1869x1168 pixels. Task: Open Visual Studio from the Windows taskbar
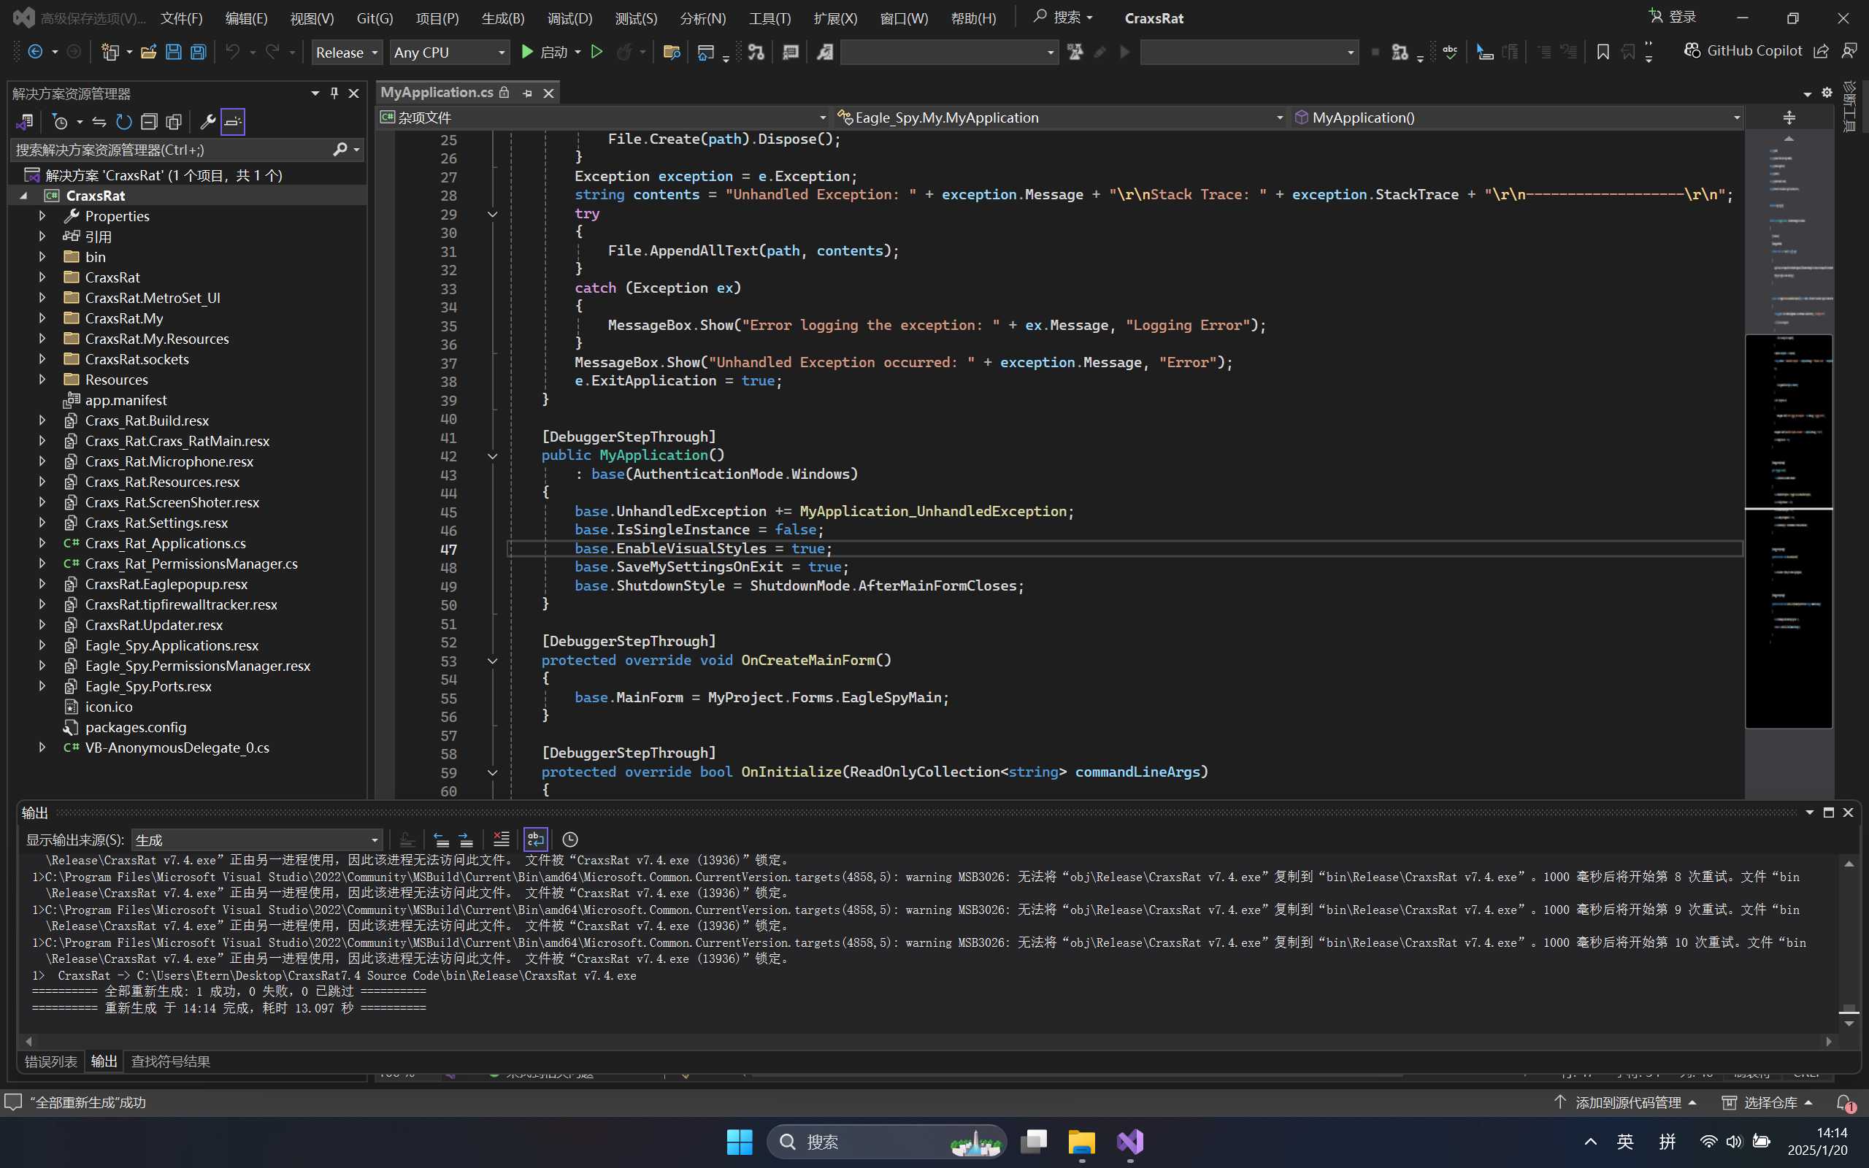tap(1130, 1142)
